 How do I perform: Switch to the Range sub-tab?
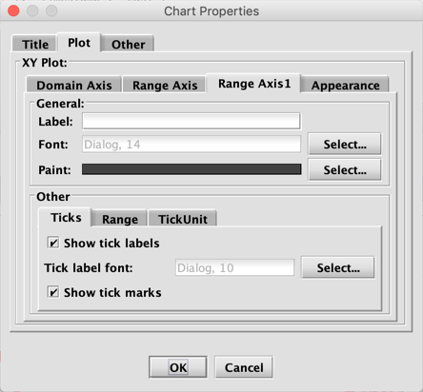coord(120,219)
